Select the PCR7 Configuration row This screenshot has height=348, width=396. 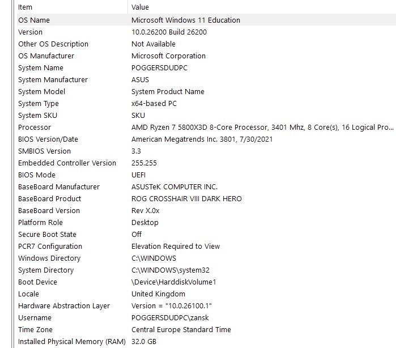pos(50,246)
